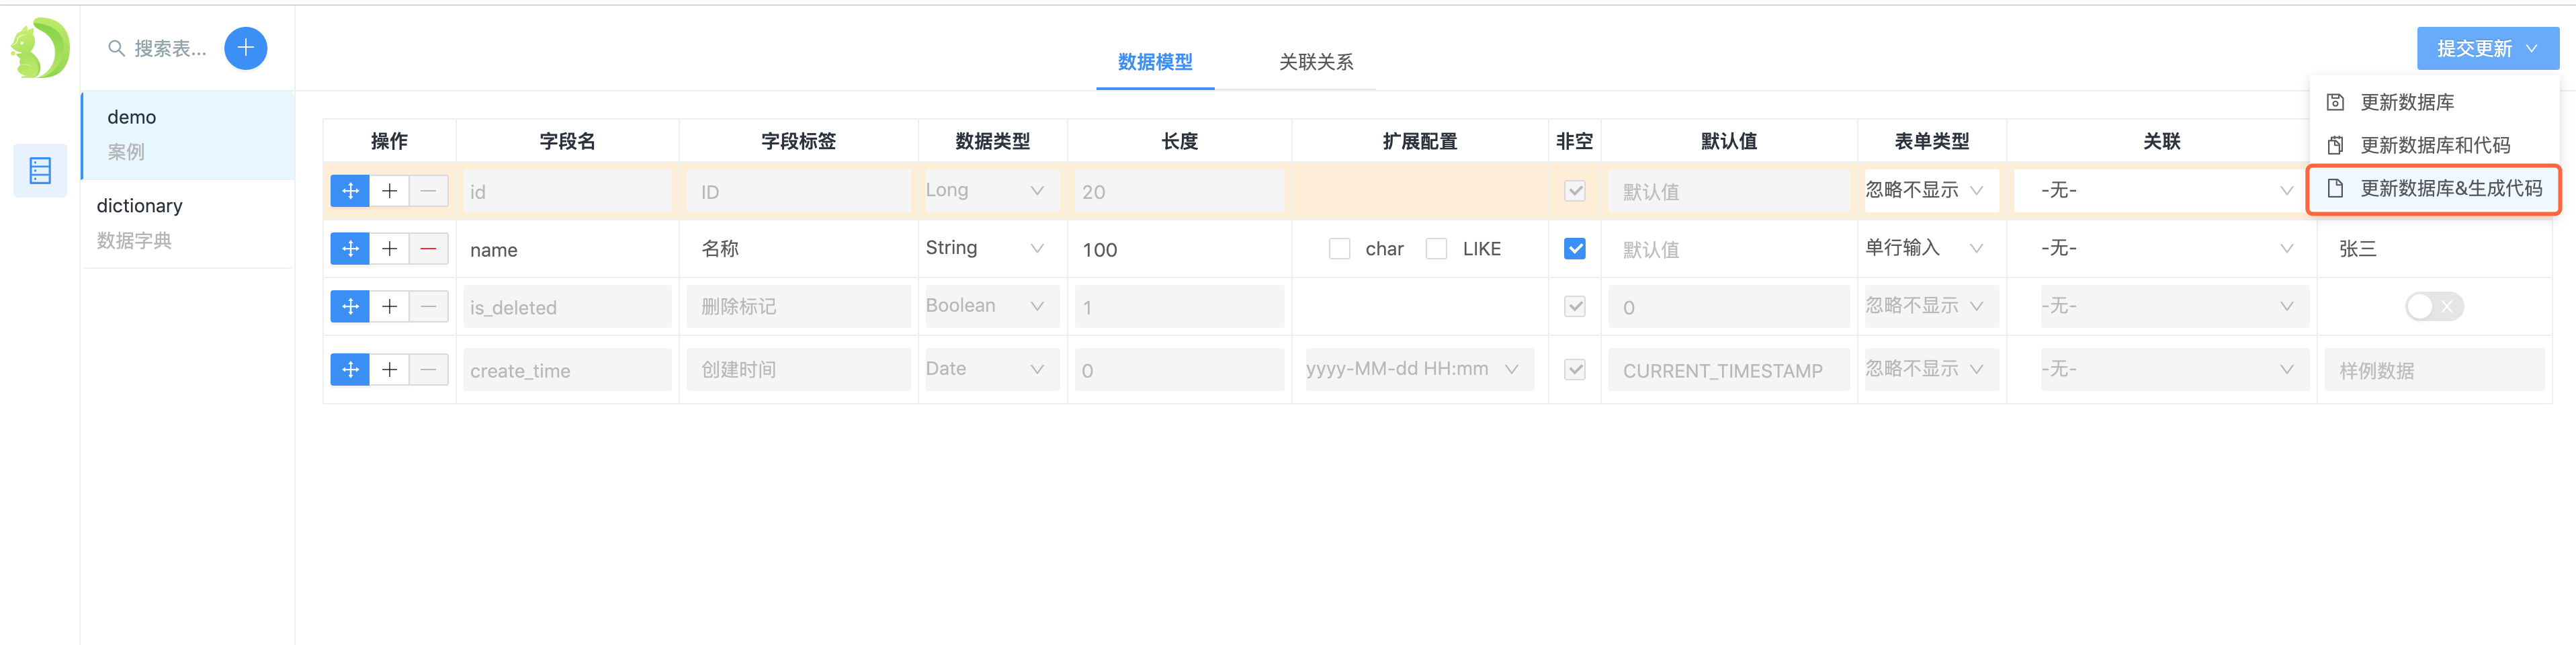2576x645 pixels.
Task: Click the search magnifier icon
Action: [x=116, y=48]
